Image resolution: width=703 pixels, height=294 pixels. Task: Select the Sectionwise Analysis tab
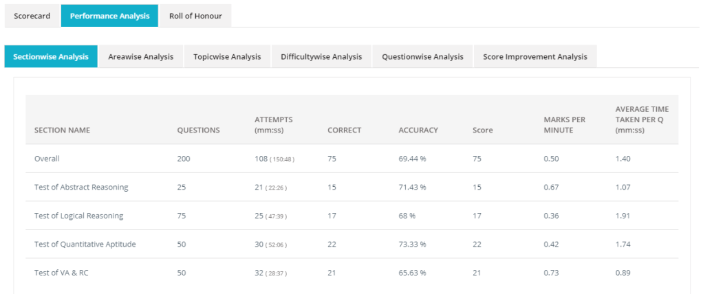point(51,56)
